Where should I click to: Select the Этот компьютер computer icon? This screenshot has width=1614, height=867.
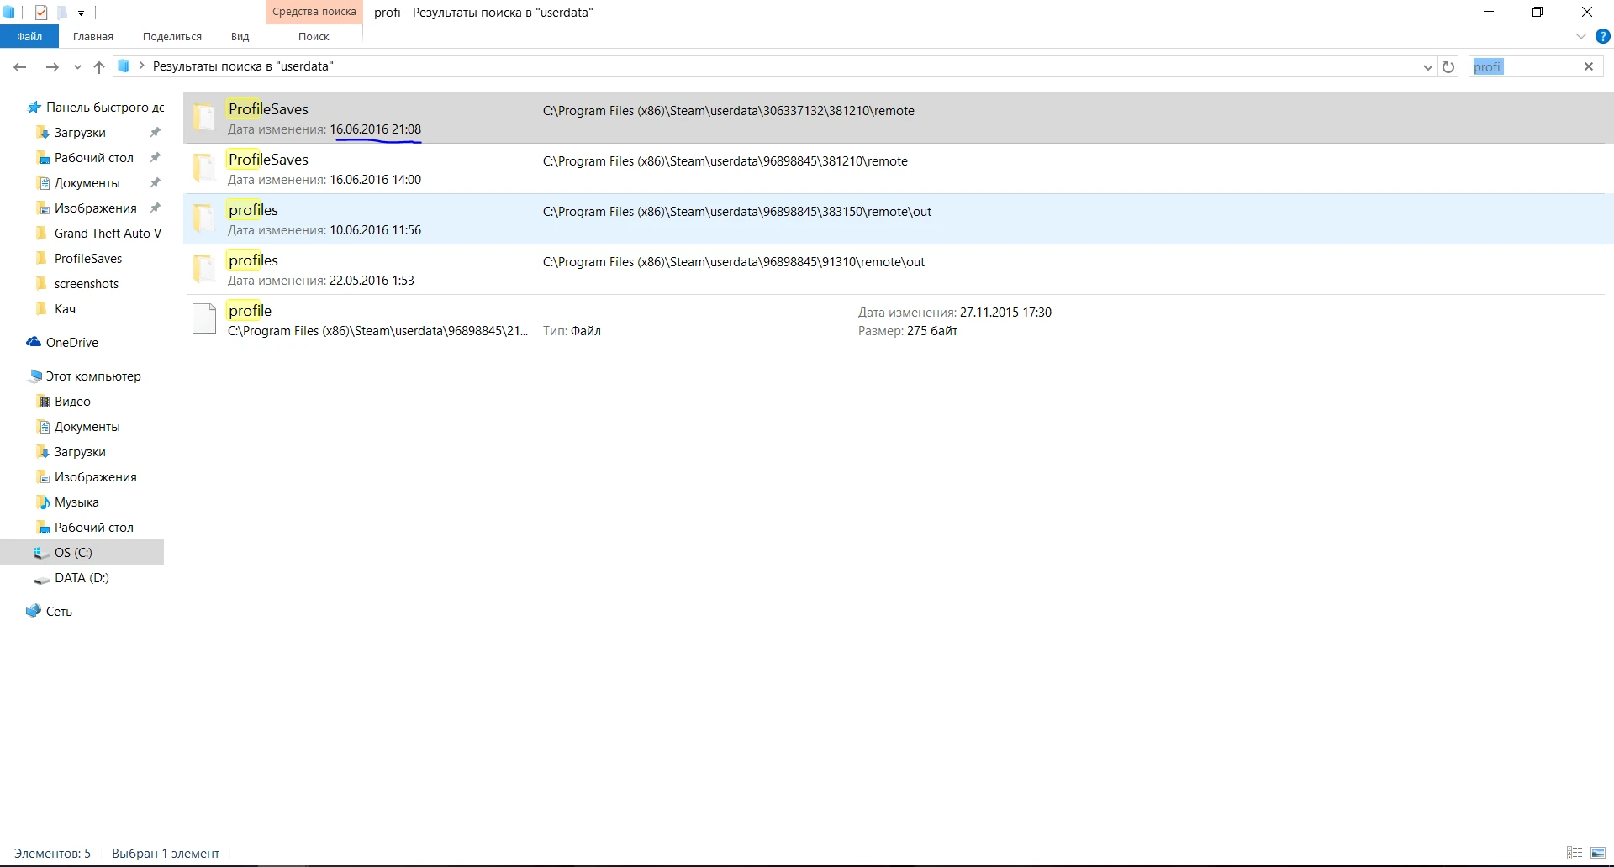point(34,376)
